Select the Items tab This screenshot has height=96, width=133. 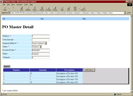pos(7,66)
